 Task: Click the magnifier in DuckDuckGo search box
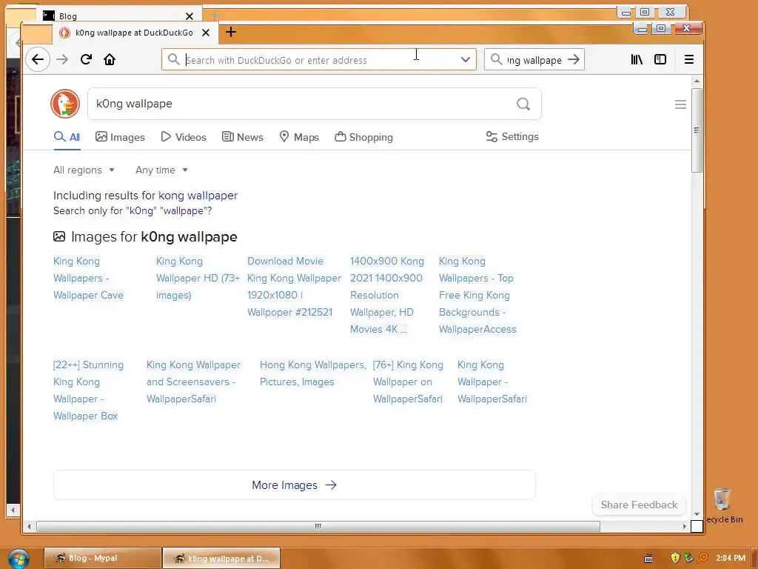click(x=523, y=104)
